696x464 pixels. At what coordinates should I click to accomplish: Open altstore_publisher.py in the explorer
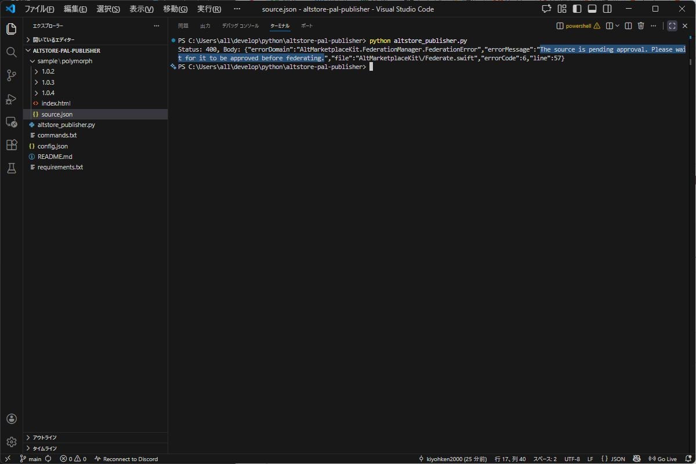click(x=66, y=125)
